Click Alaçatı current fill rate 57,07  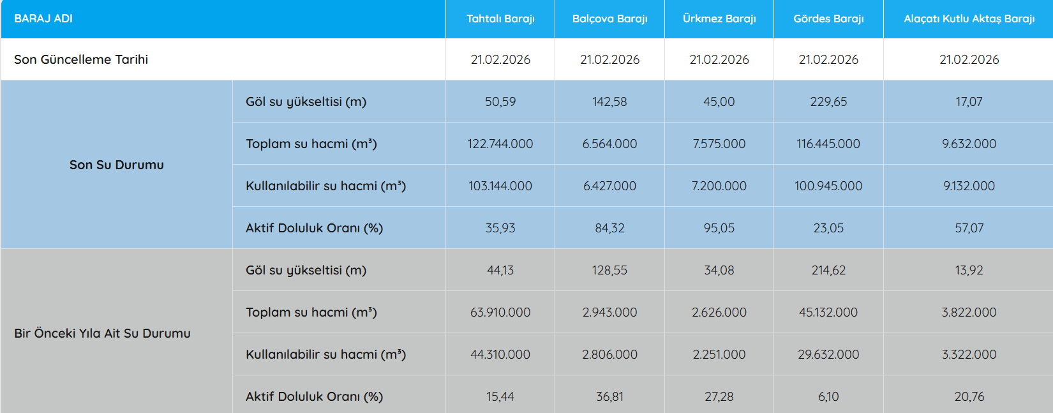(969, 228)
